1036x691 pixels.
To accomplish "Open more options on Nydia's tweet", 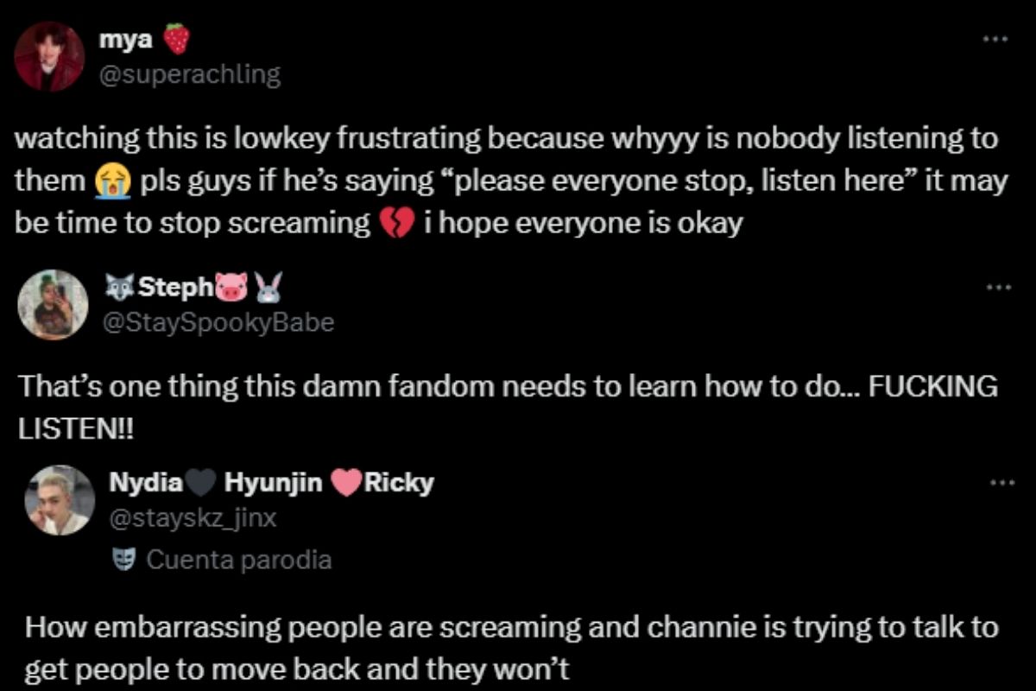I will pos(1001,483).
